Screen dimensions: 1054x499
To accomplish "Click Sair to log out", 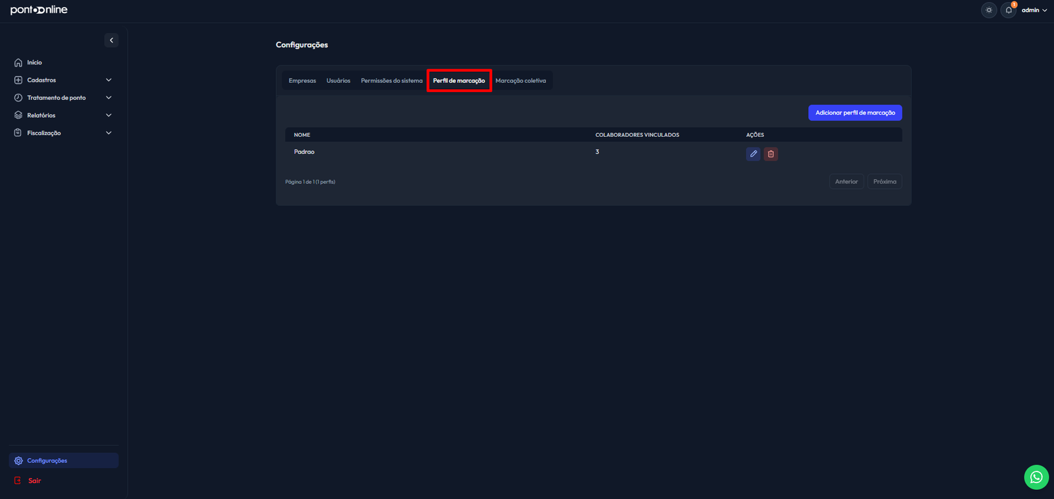I will (34, 481).
